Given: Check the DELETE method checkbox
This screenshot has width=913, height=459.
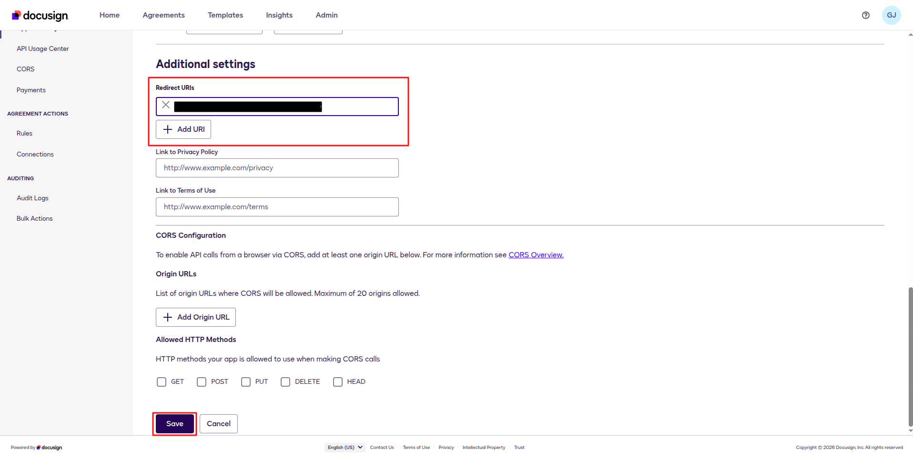Looking at the screenshot, I should (285, 382).
